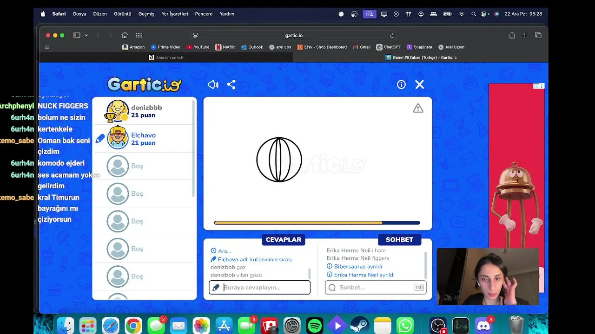595x334 pixels.
Task: Open the YouTube bookmark
Action: (x=198, y=47)
